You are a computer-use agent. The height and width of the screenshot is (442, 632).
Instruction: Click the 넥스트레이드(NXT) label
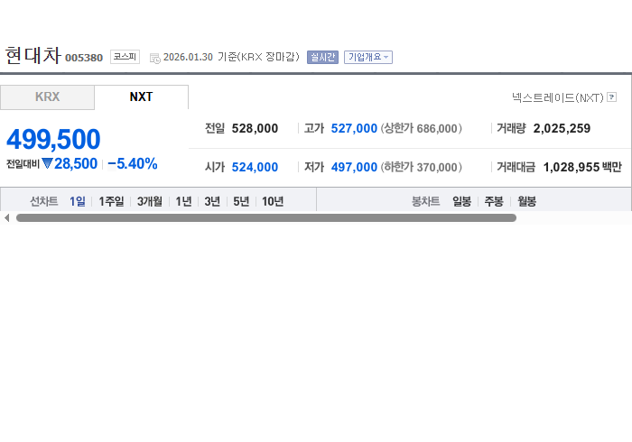coord(558,97)
